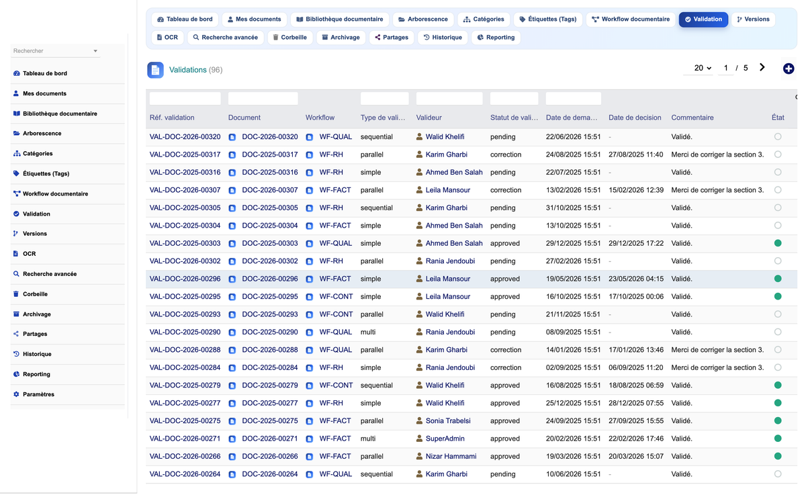Image resolution: width=806 pixels, height=499 pixels.
Task: Click the user icon next to Nizar Hammami
Action: pos(420,456)
